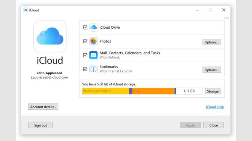Toggle the Photos checkbox
Screen dimensions: 252x141
(85, 41)
